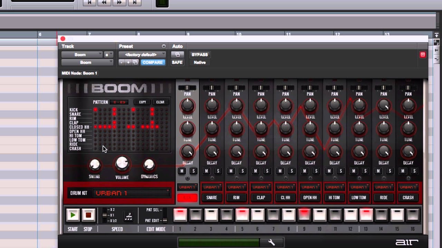The height and width of the screenshot is (248, 442).
Task: Click the BYPASS button
Action: (200, 54)
